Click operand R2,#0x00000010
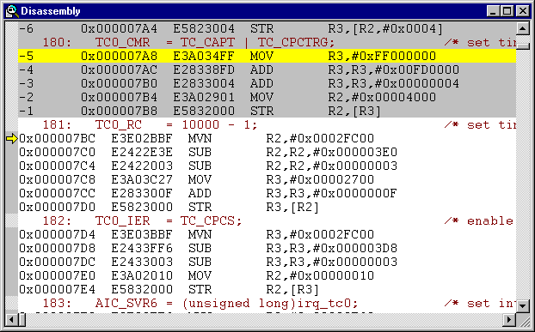 point(320,275)
